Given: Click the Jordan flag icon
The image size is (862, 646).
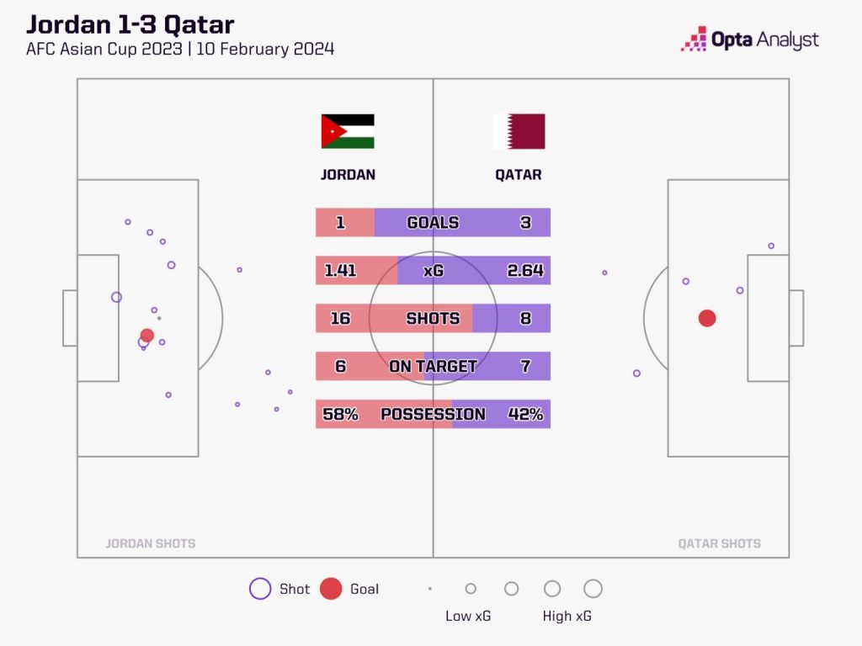Looking at the screenshot, I should pyautogui.click(x=348, y=131).
